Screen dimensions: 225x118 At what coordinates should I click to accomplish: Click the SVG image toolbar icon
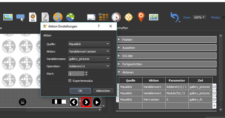(x=33, y=17)
